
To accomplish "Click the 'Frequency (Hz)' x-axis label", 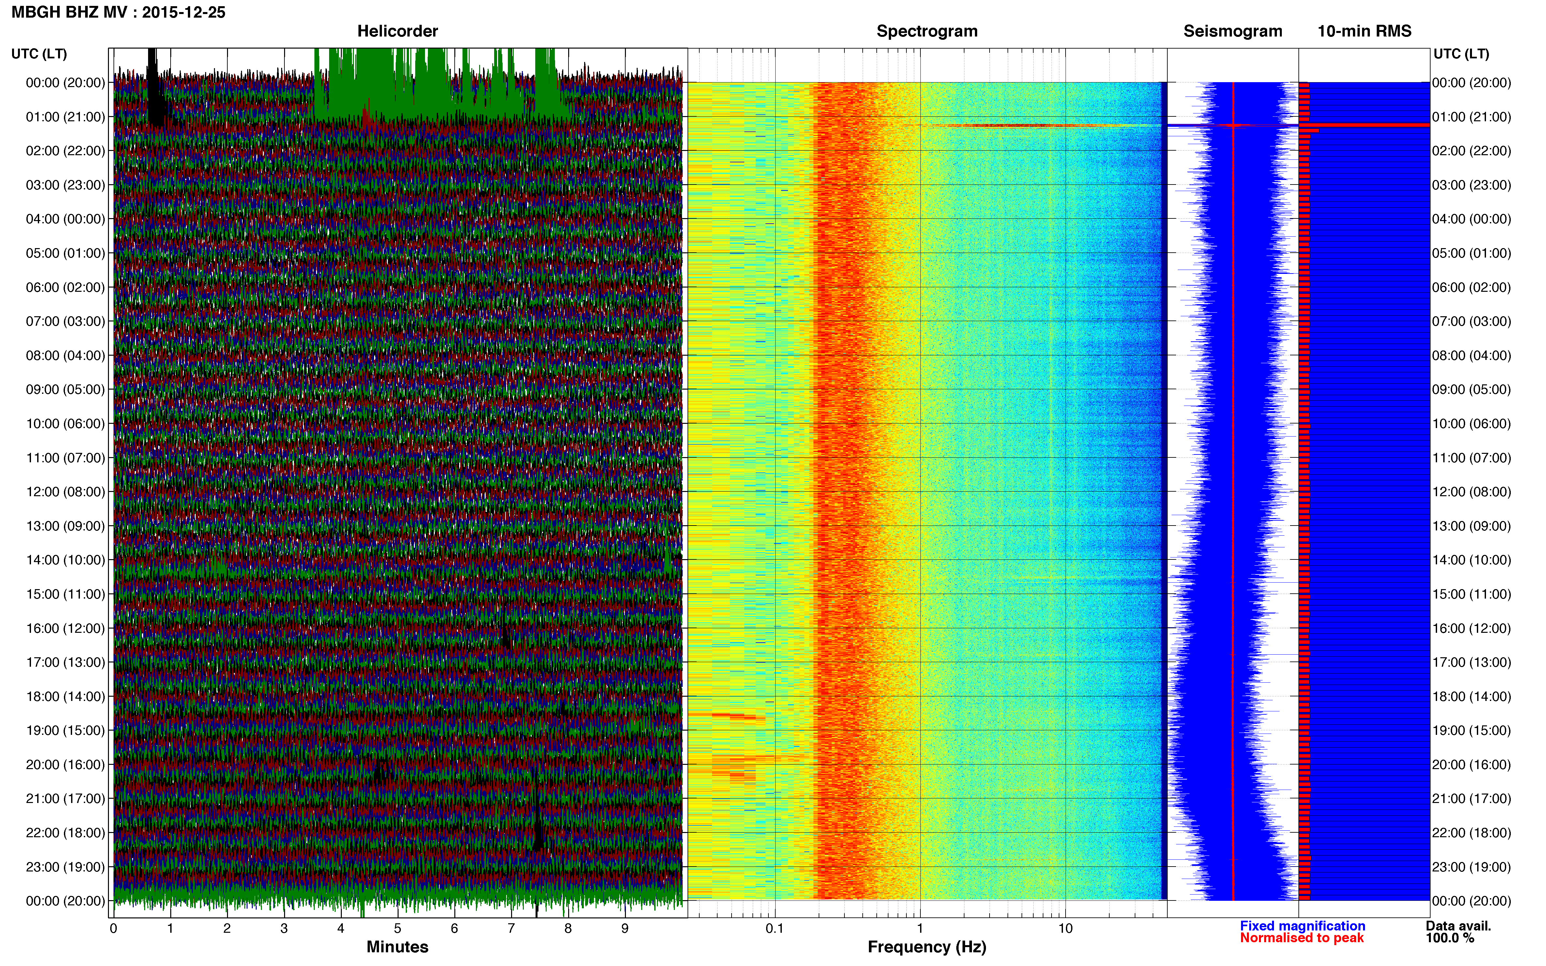I will pyautogui.click(x=927, y=947).
